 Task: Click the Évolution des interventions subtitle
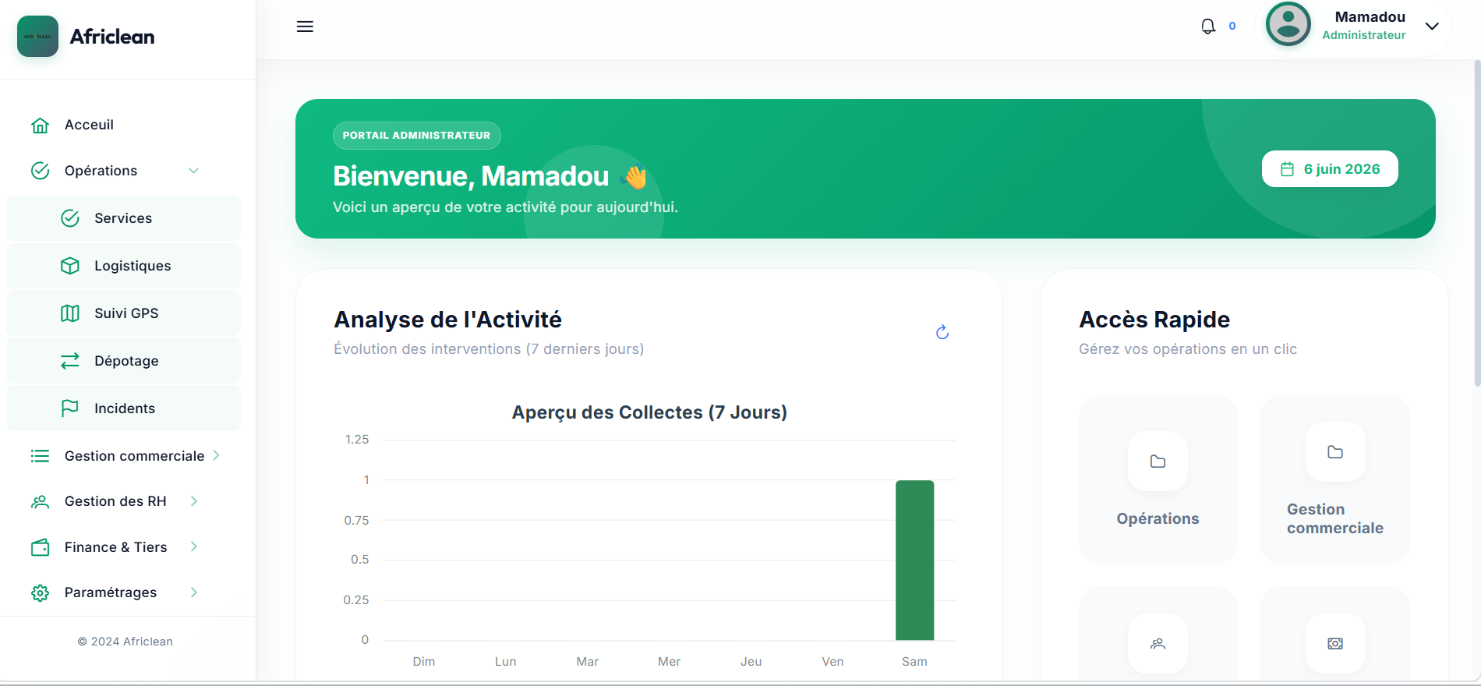pyautogui.click(x=489, y=349)
